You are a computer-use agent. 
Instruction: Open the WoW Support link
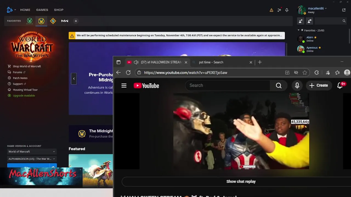pos(17,84)
